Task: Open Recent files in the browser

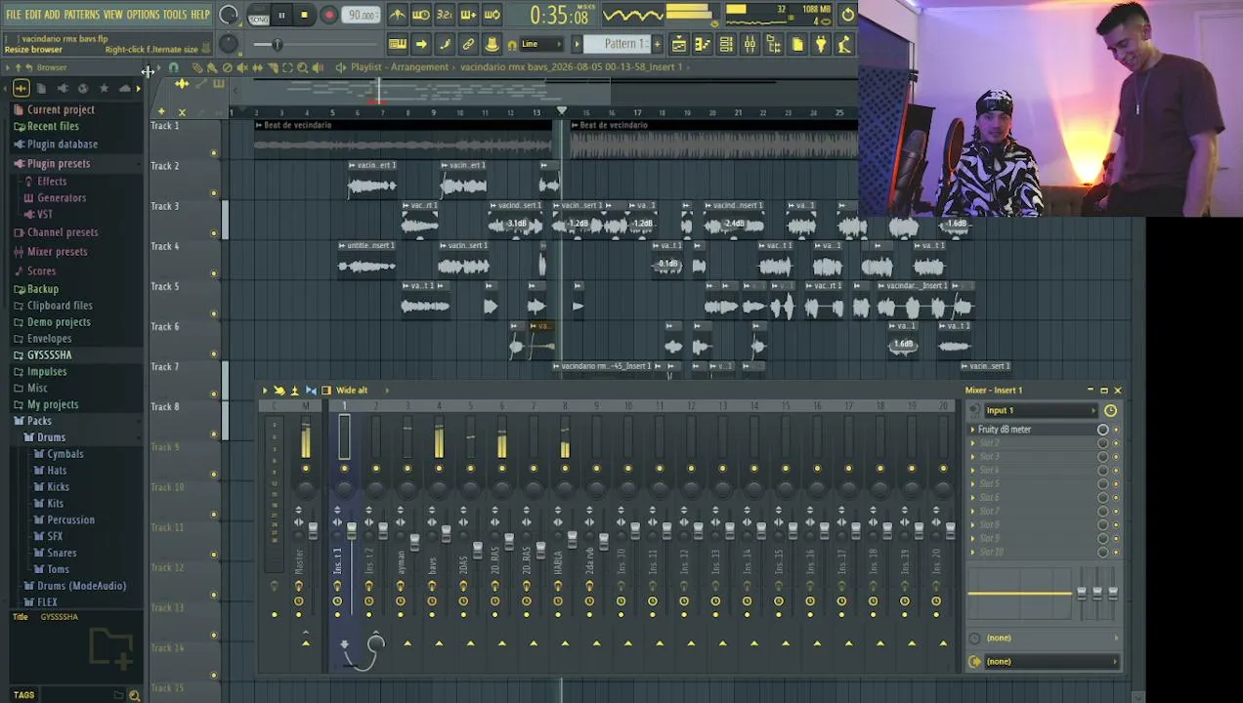Action: pos(53,126)
